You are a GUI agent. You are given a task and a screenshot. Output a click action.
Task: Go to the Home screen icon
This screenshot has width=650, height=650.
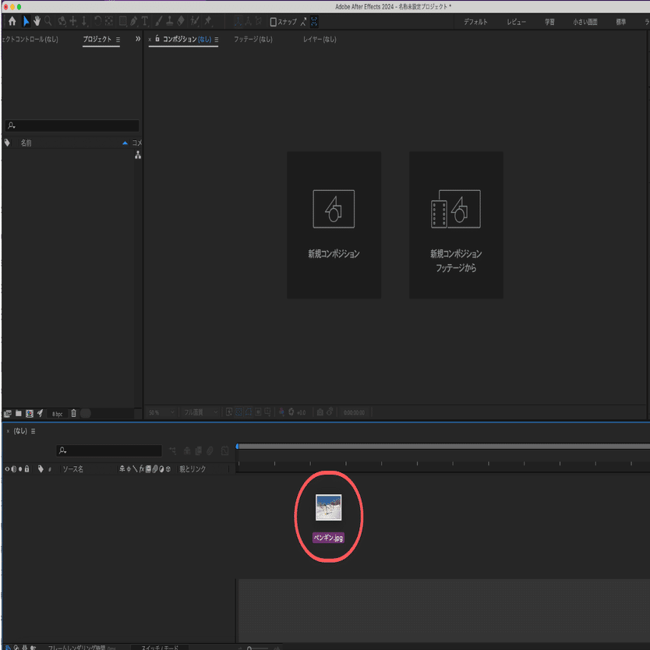pos(12,21)
